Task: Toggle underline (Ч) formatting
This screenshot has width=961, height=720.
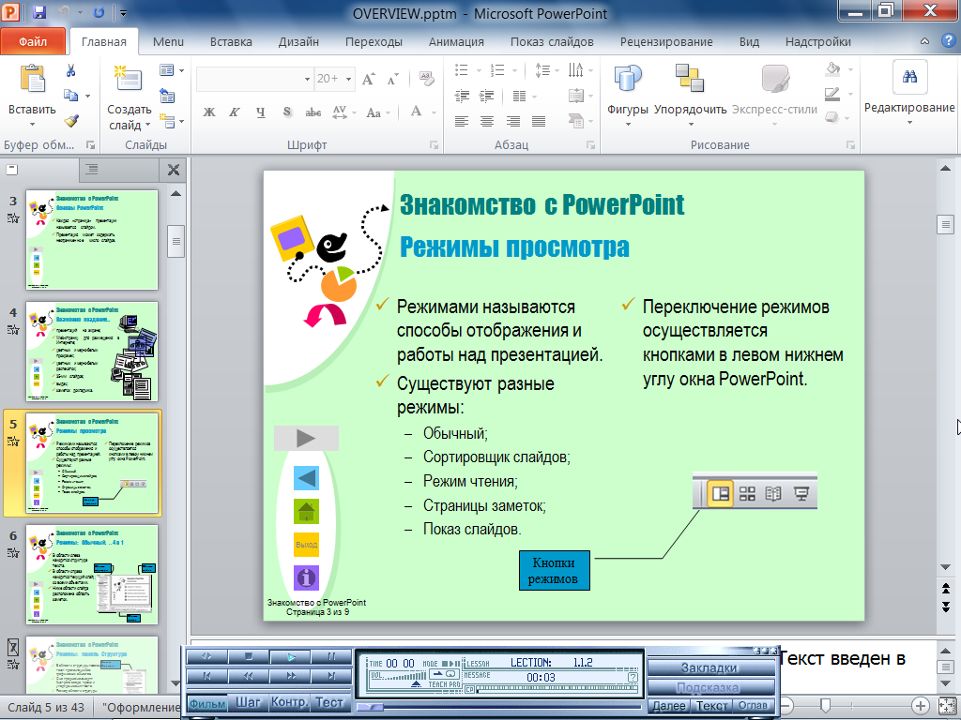Action: click(x=261, y=112)
